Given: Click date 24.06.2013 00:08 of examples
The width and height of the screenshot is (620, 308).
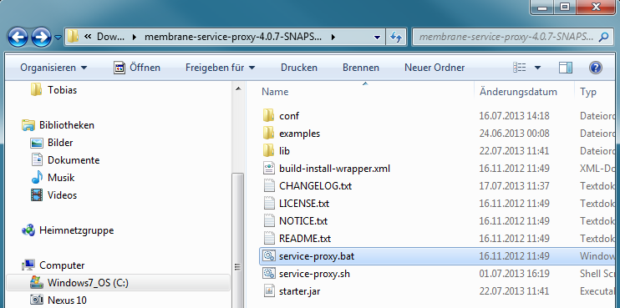Looking at the screenshot, I should click(x=514, y=134).
